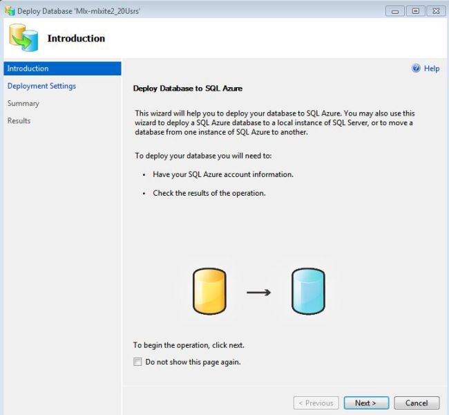
Task: Click the Cancel button
Action: tap(417, 403)
